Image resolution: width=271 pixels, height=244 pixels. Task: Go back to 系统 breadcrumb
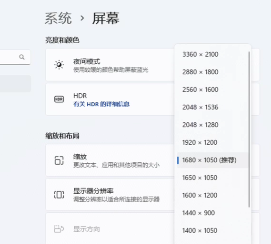[58, 18]
